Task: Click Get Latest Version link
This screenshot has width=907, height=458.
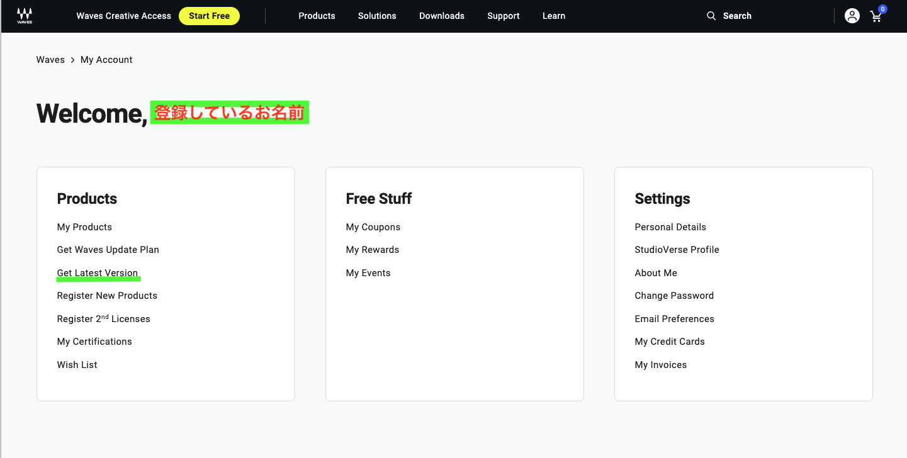Action: (x=98, y=273)
